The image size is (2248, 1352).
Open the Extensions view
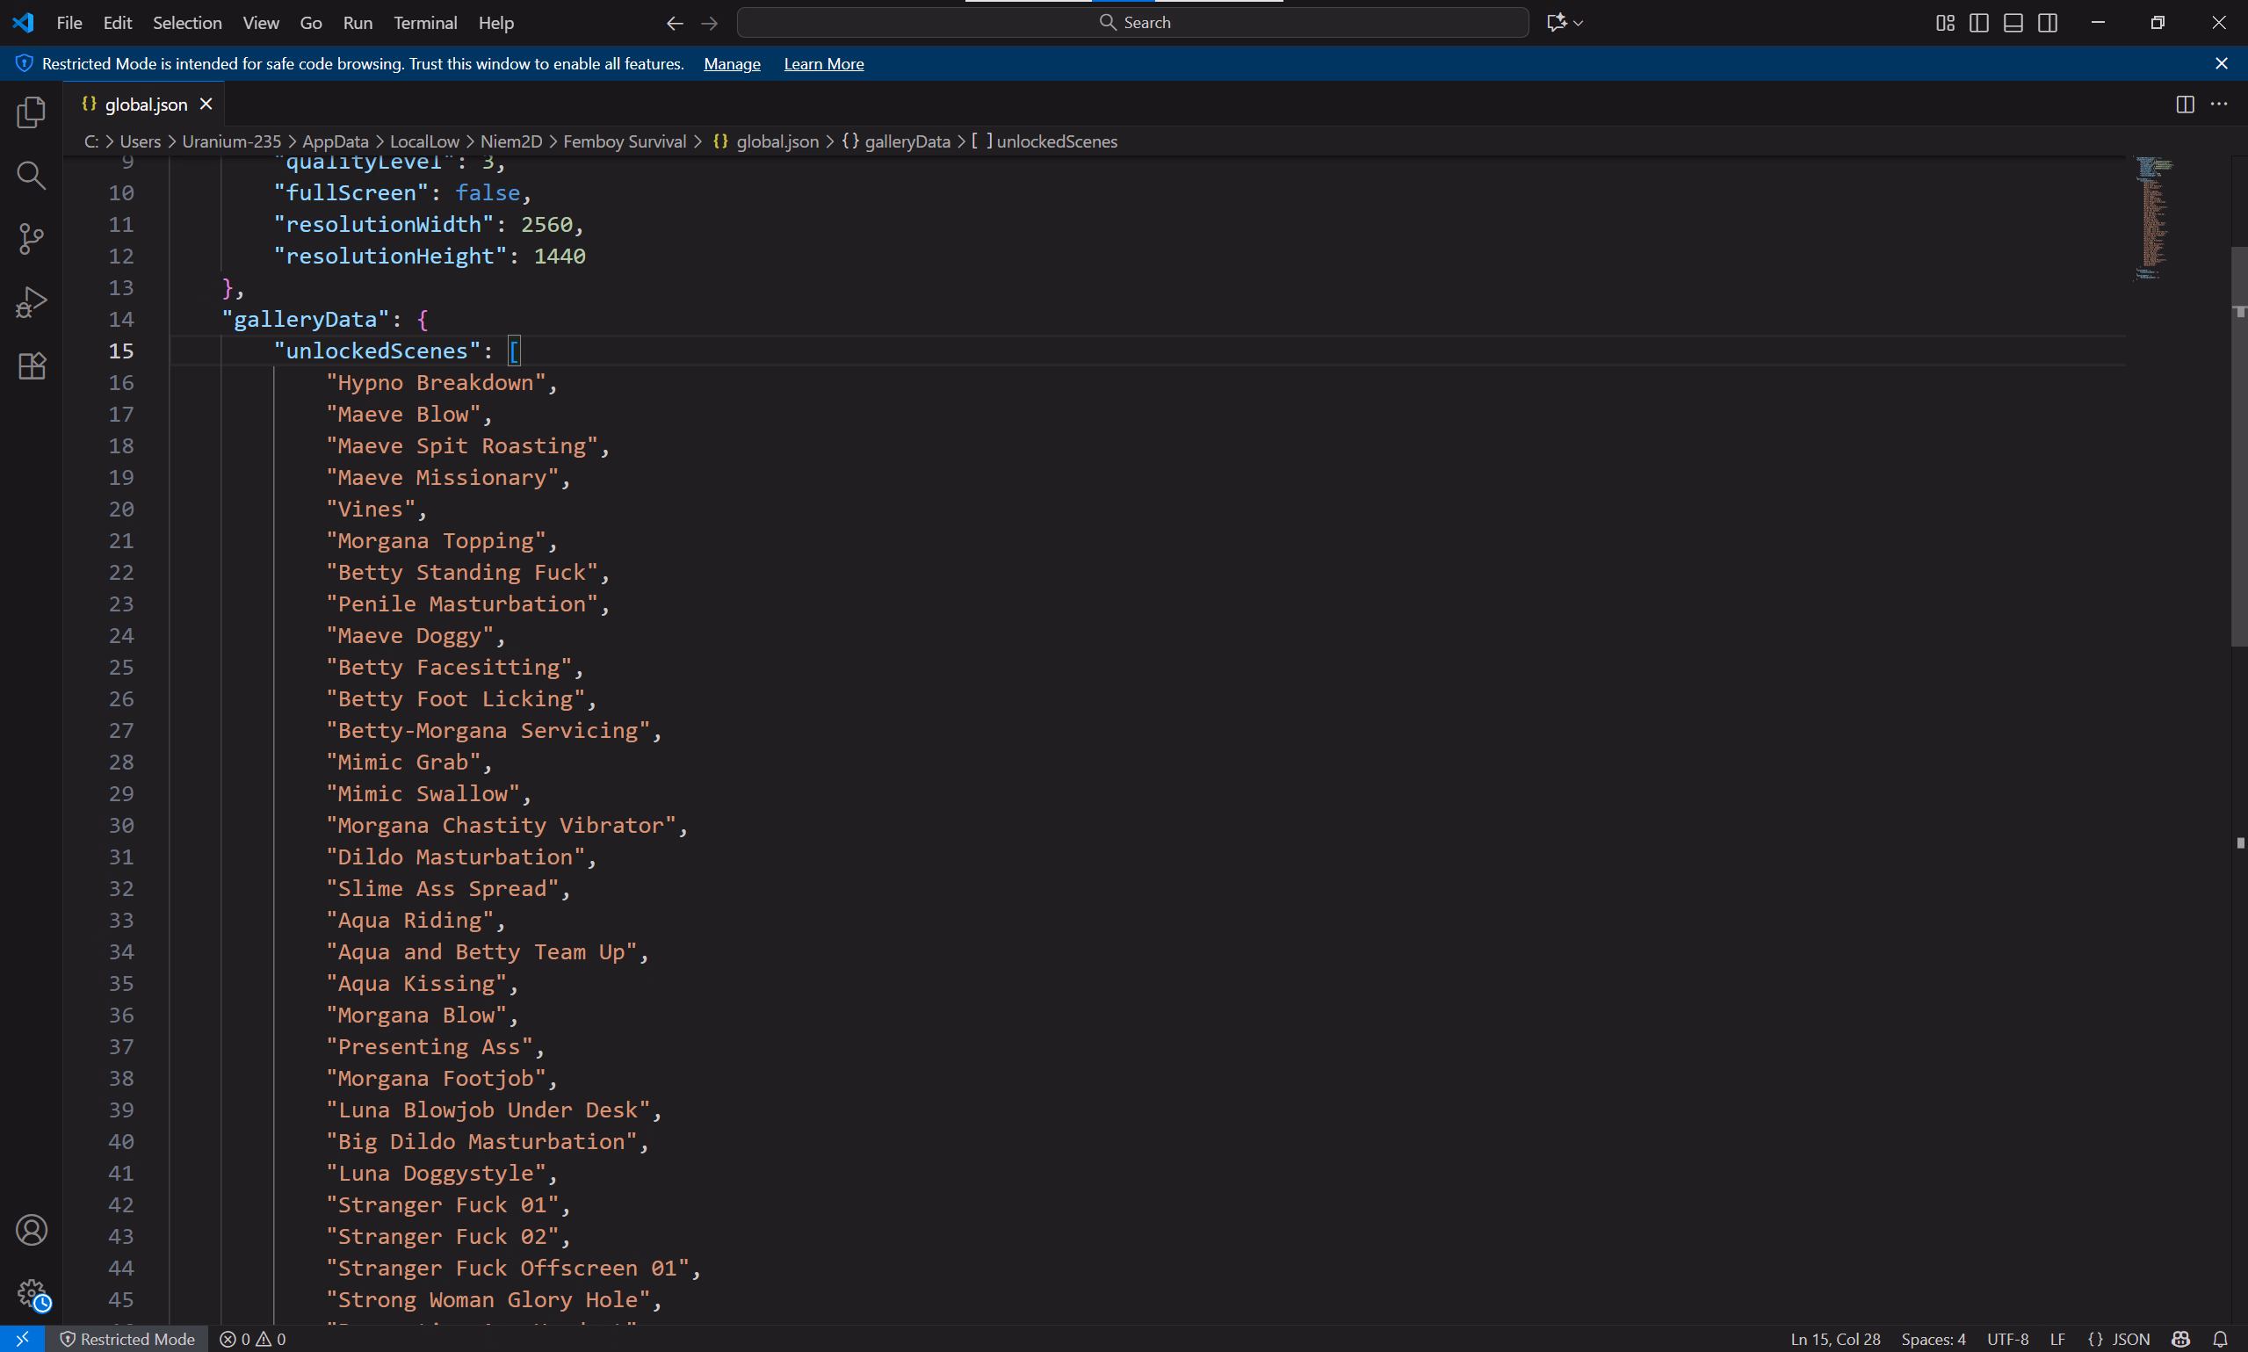click(31, 365)
